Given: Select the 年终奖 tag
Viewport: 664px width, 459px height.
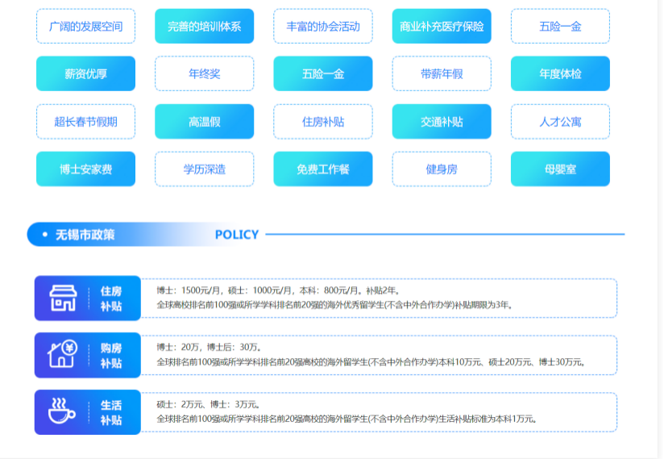Looking at the screenshot, I should pyautogui.click(x=204, y=73).
